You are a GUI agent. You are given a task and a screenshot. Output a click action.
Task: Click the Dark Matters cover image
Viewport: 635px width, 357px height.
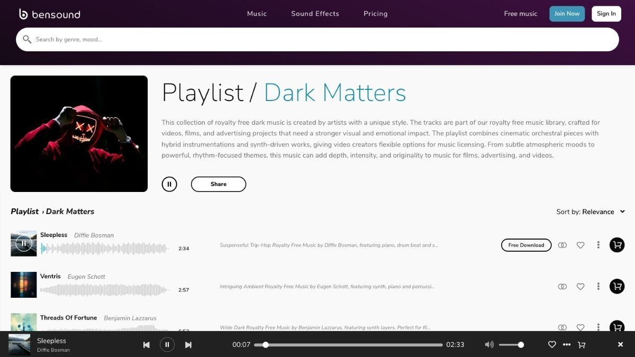(79, 134)
